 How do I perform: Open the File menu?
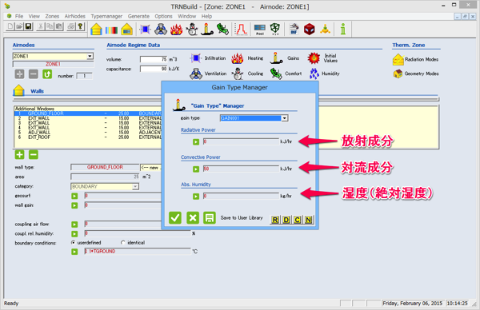click(x=19, y=16)
